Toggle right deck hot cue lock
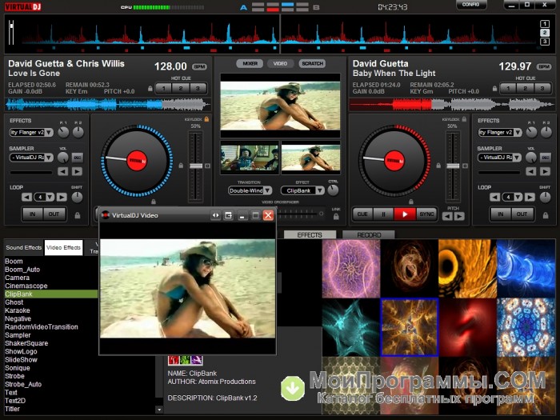 point(494,88)
